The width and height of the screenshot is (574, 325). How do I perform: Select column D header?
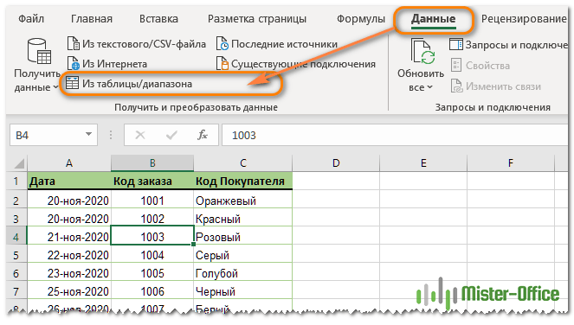pyautogui.click(x=336, y=163)
